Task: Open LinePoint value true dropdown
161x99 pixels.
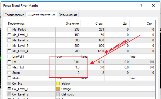Action: [x=68, y=57]
